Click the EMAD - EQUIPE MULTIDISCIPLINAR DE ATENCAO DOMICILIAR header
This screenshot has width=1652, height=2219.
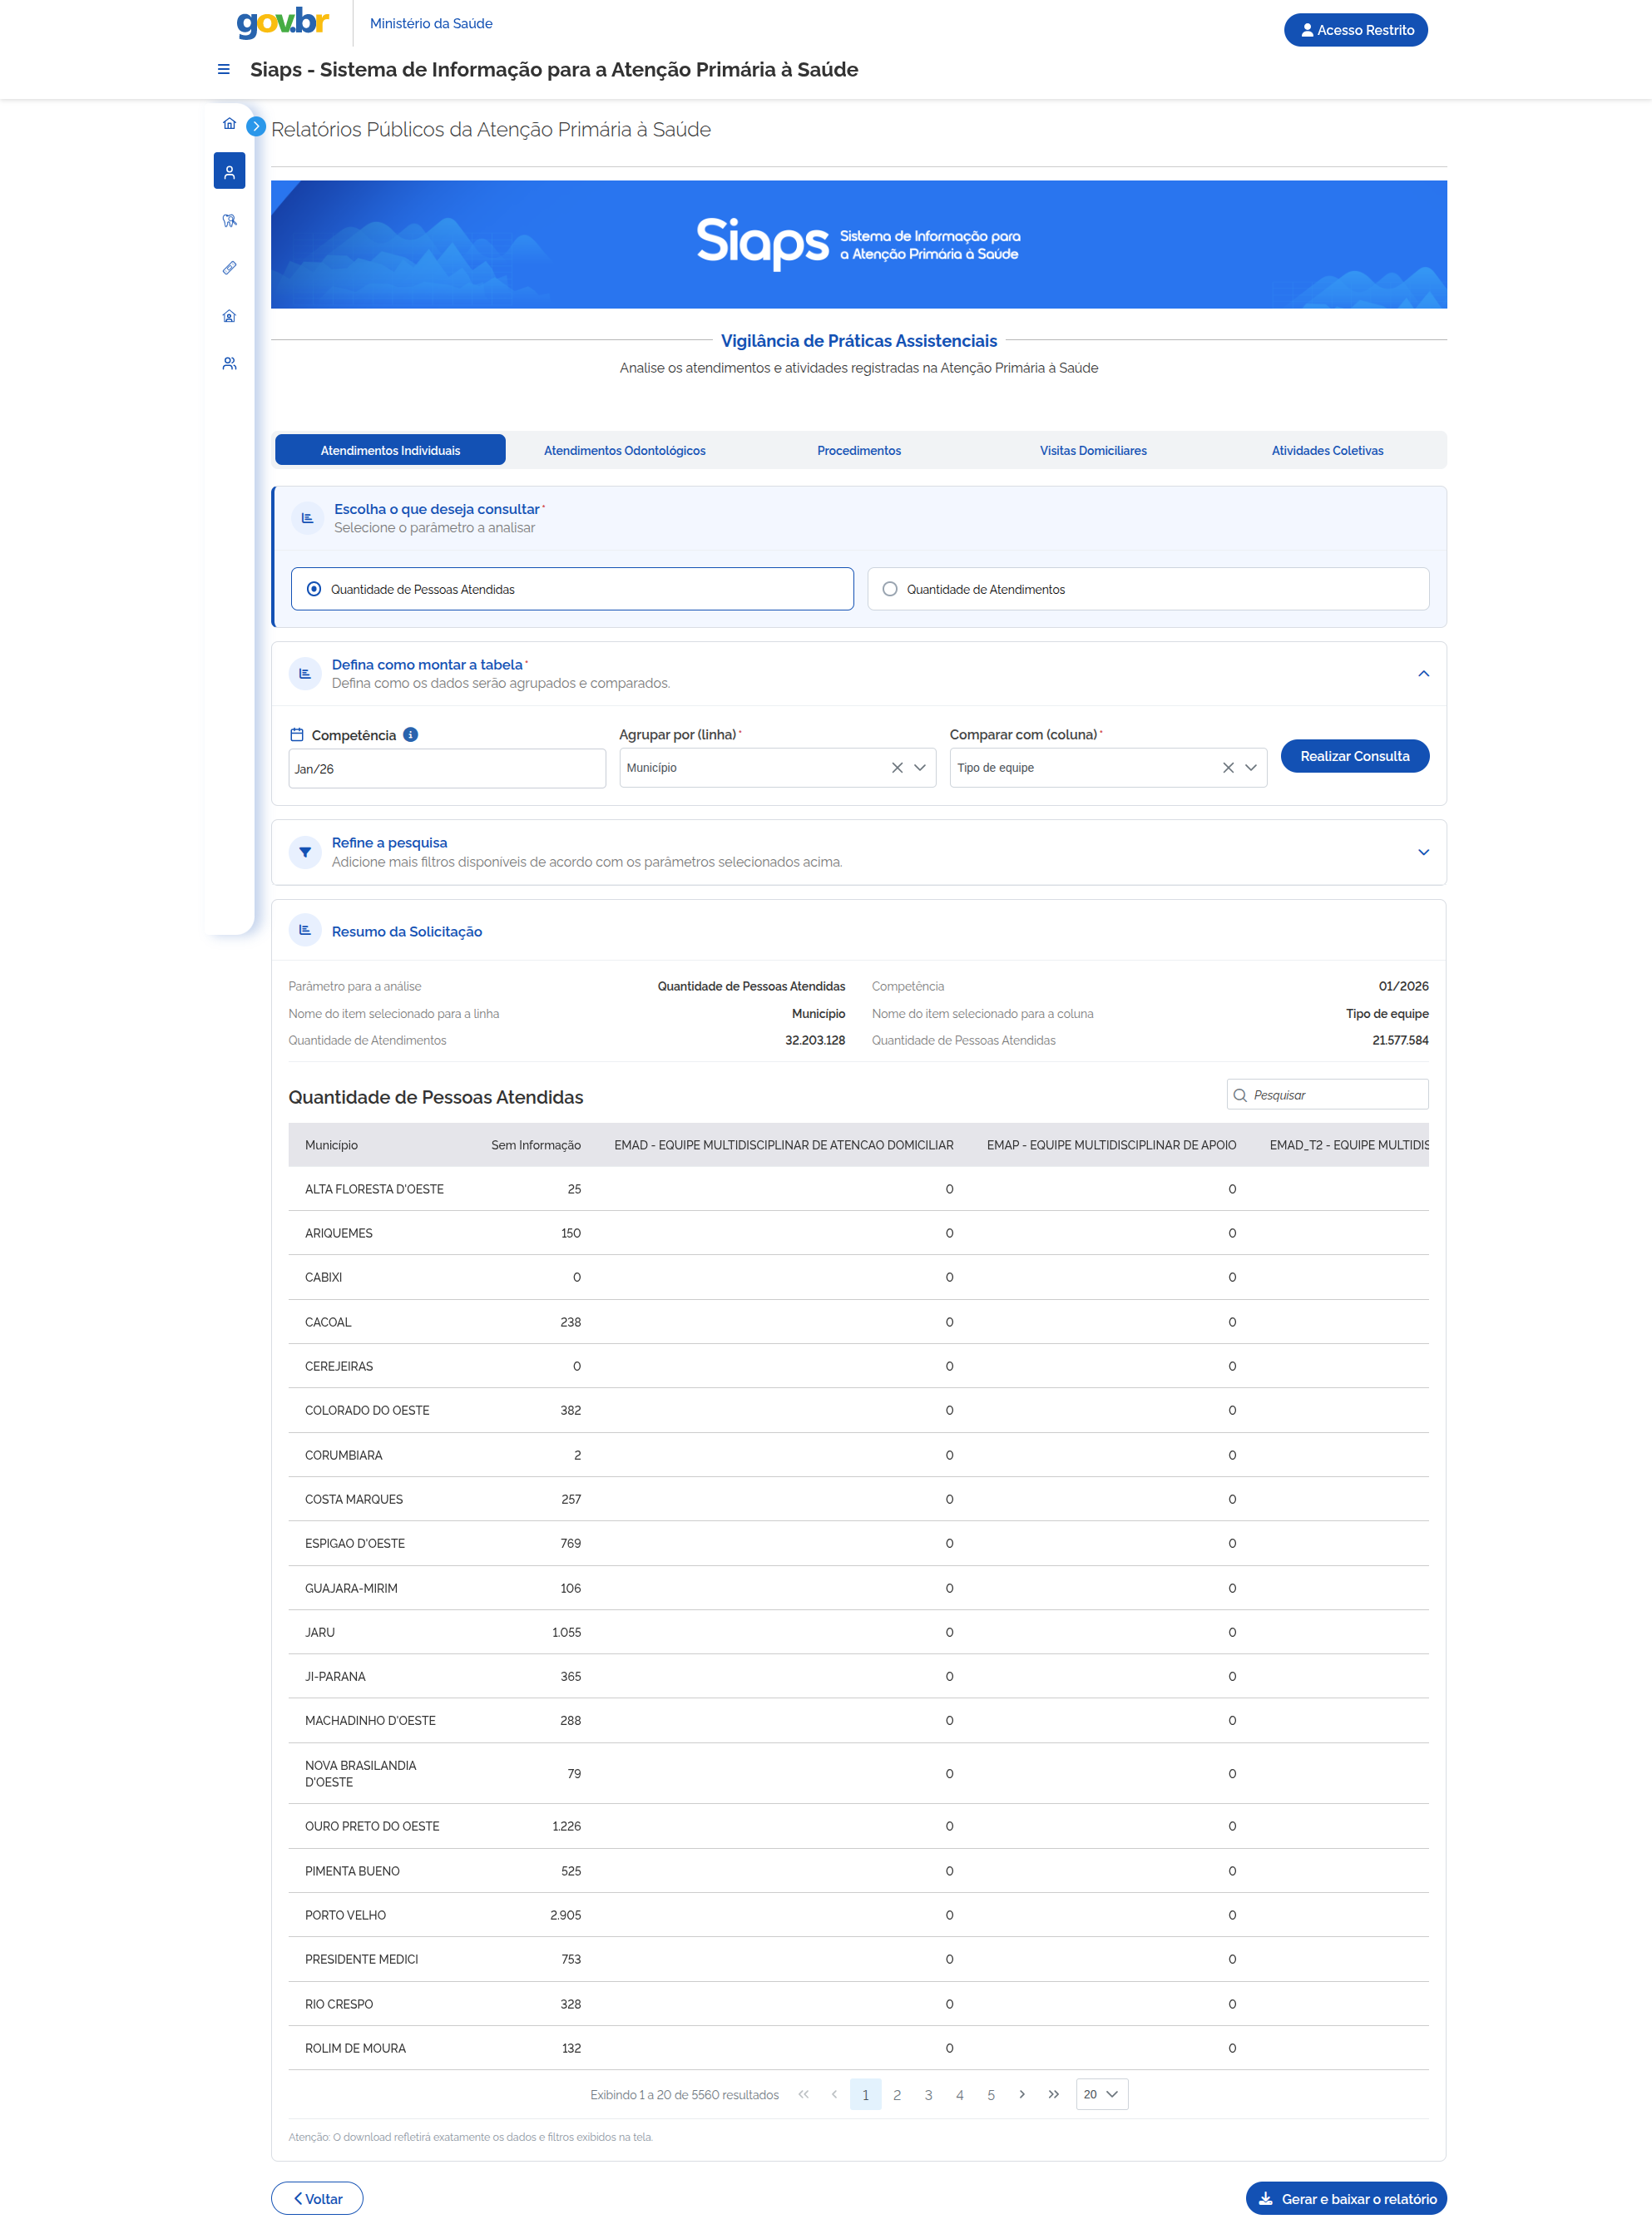(783, 1146)
